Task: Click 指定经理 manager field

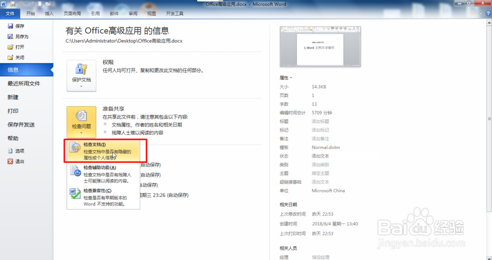Action: tap(320, 257)
